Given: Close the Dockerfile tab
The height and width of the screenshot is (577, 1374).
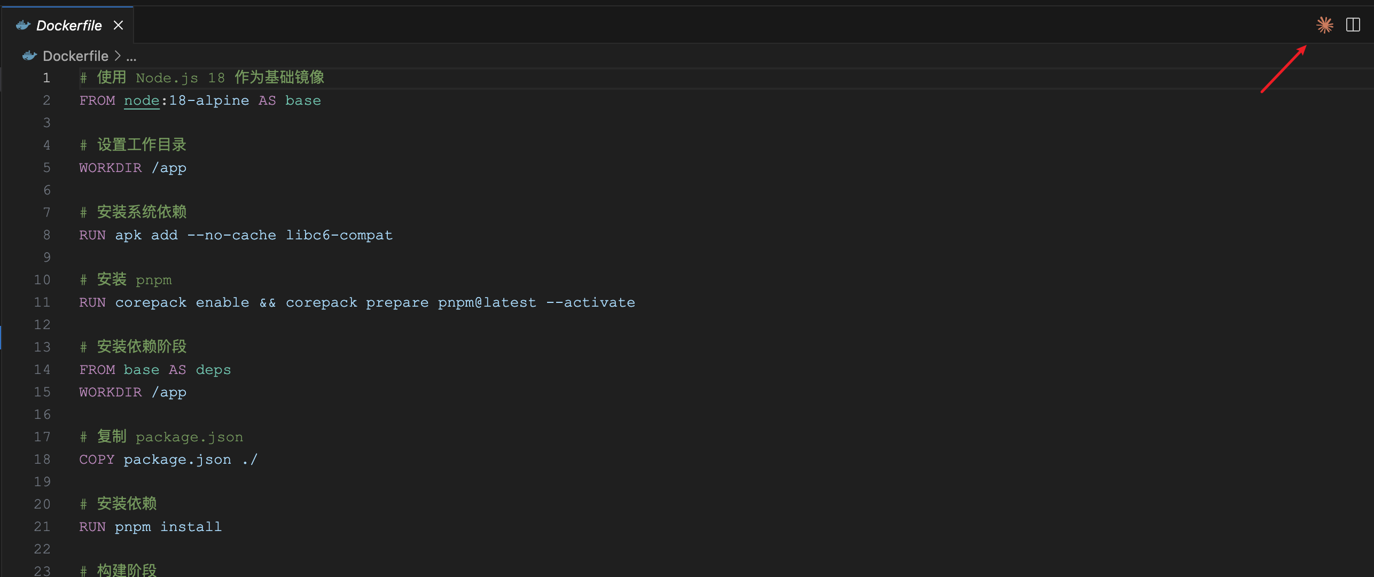Looking at the screenshot, I should point(119,25).
